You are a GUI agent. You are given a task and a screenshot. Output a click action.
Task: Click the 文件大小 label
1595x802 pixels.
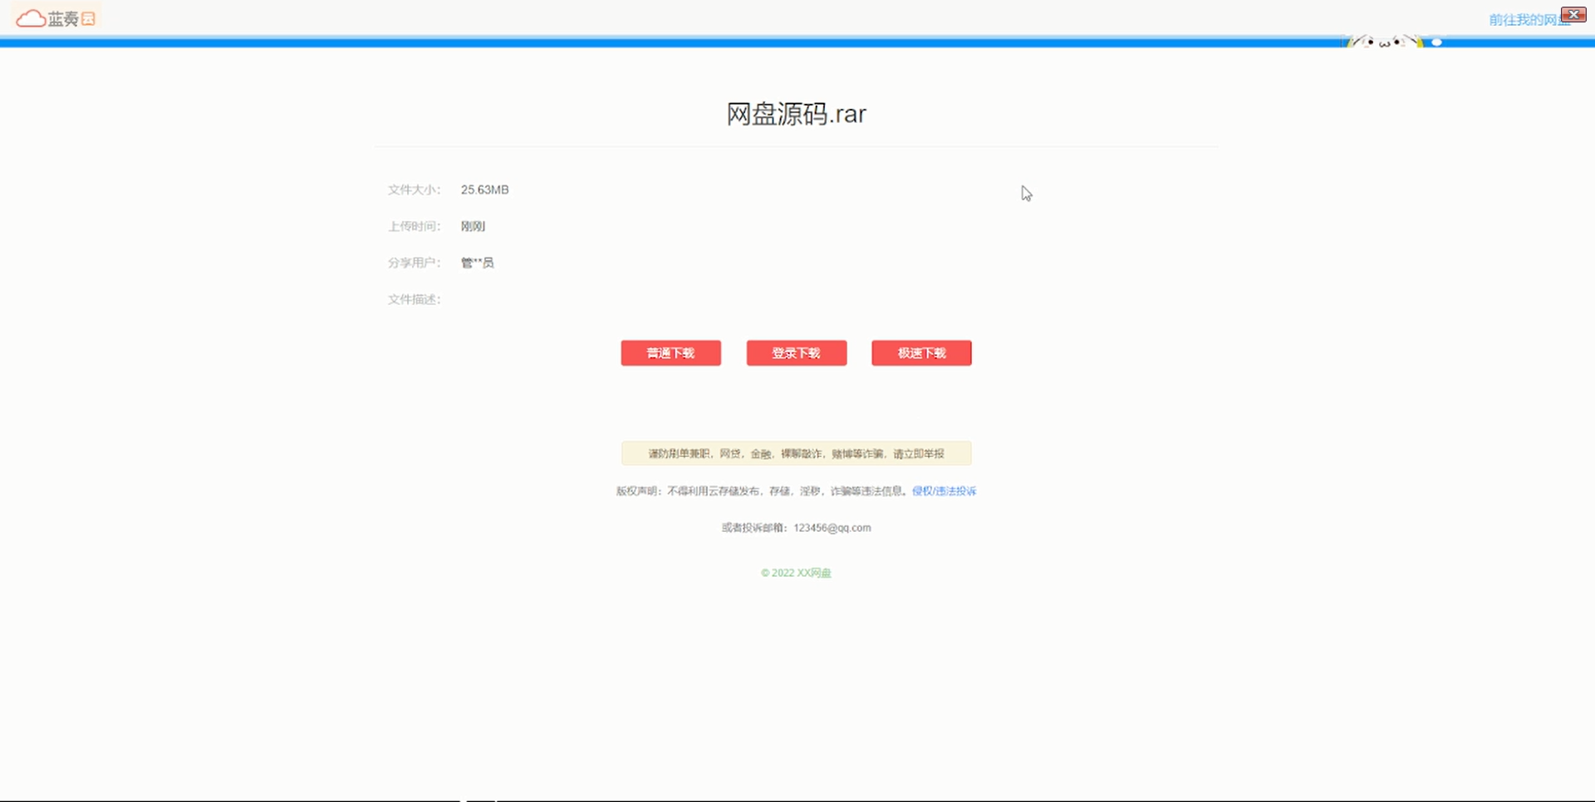point(413,189)
